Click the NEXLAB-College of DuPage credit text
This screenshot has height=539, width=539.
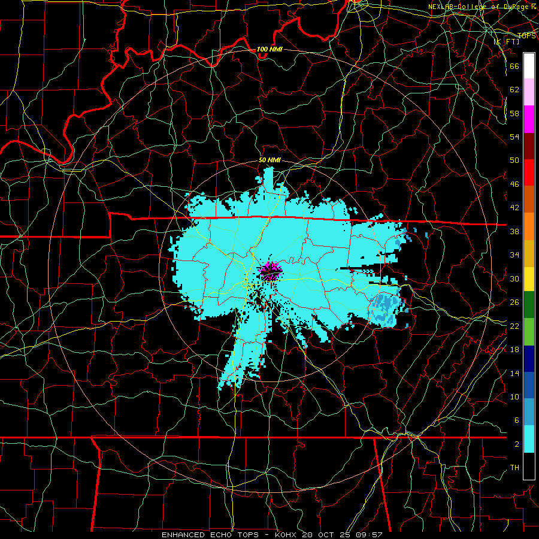[482, 7]
